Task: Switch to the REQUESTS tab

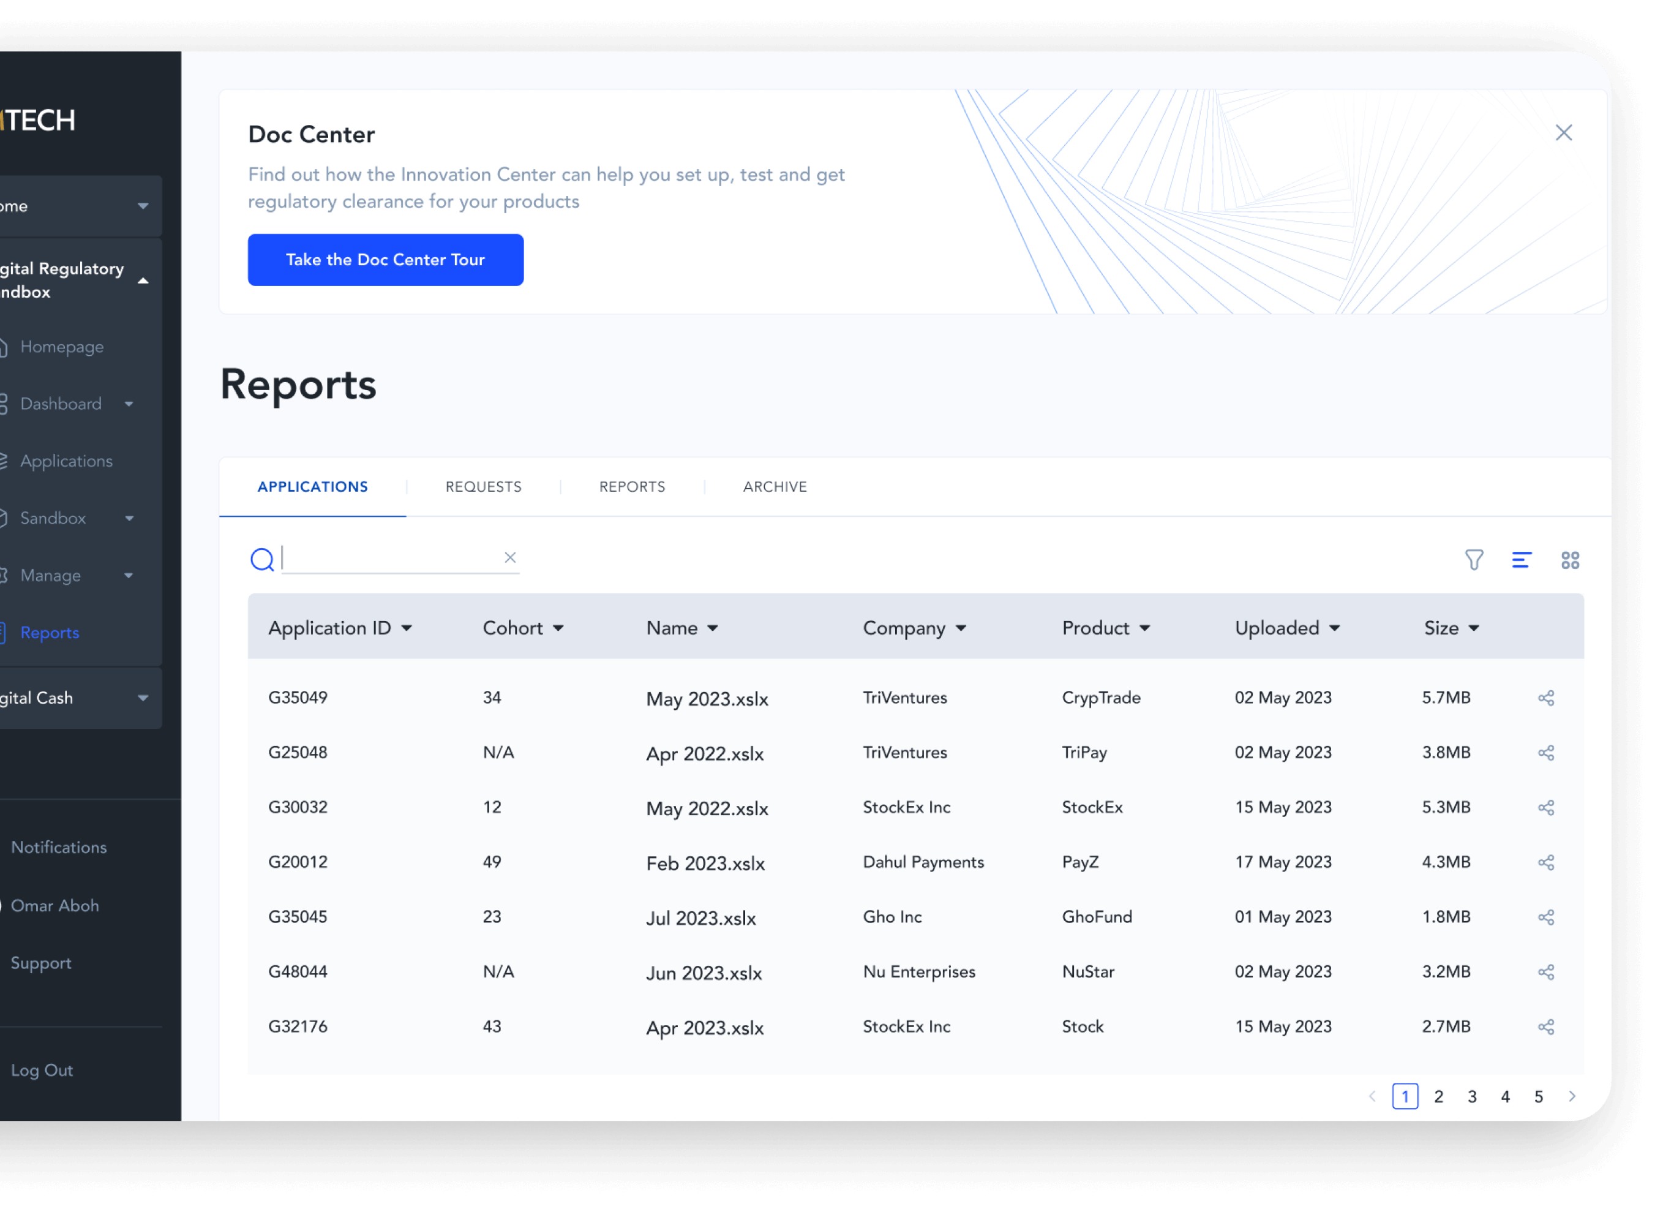Action: click(x=483, y=487)
